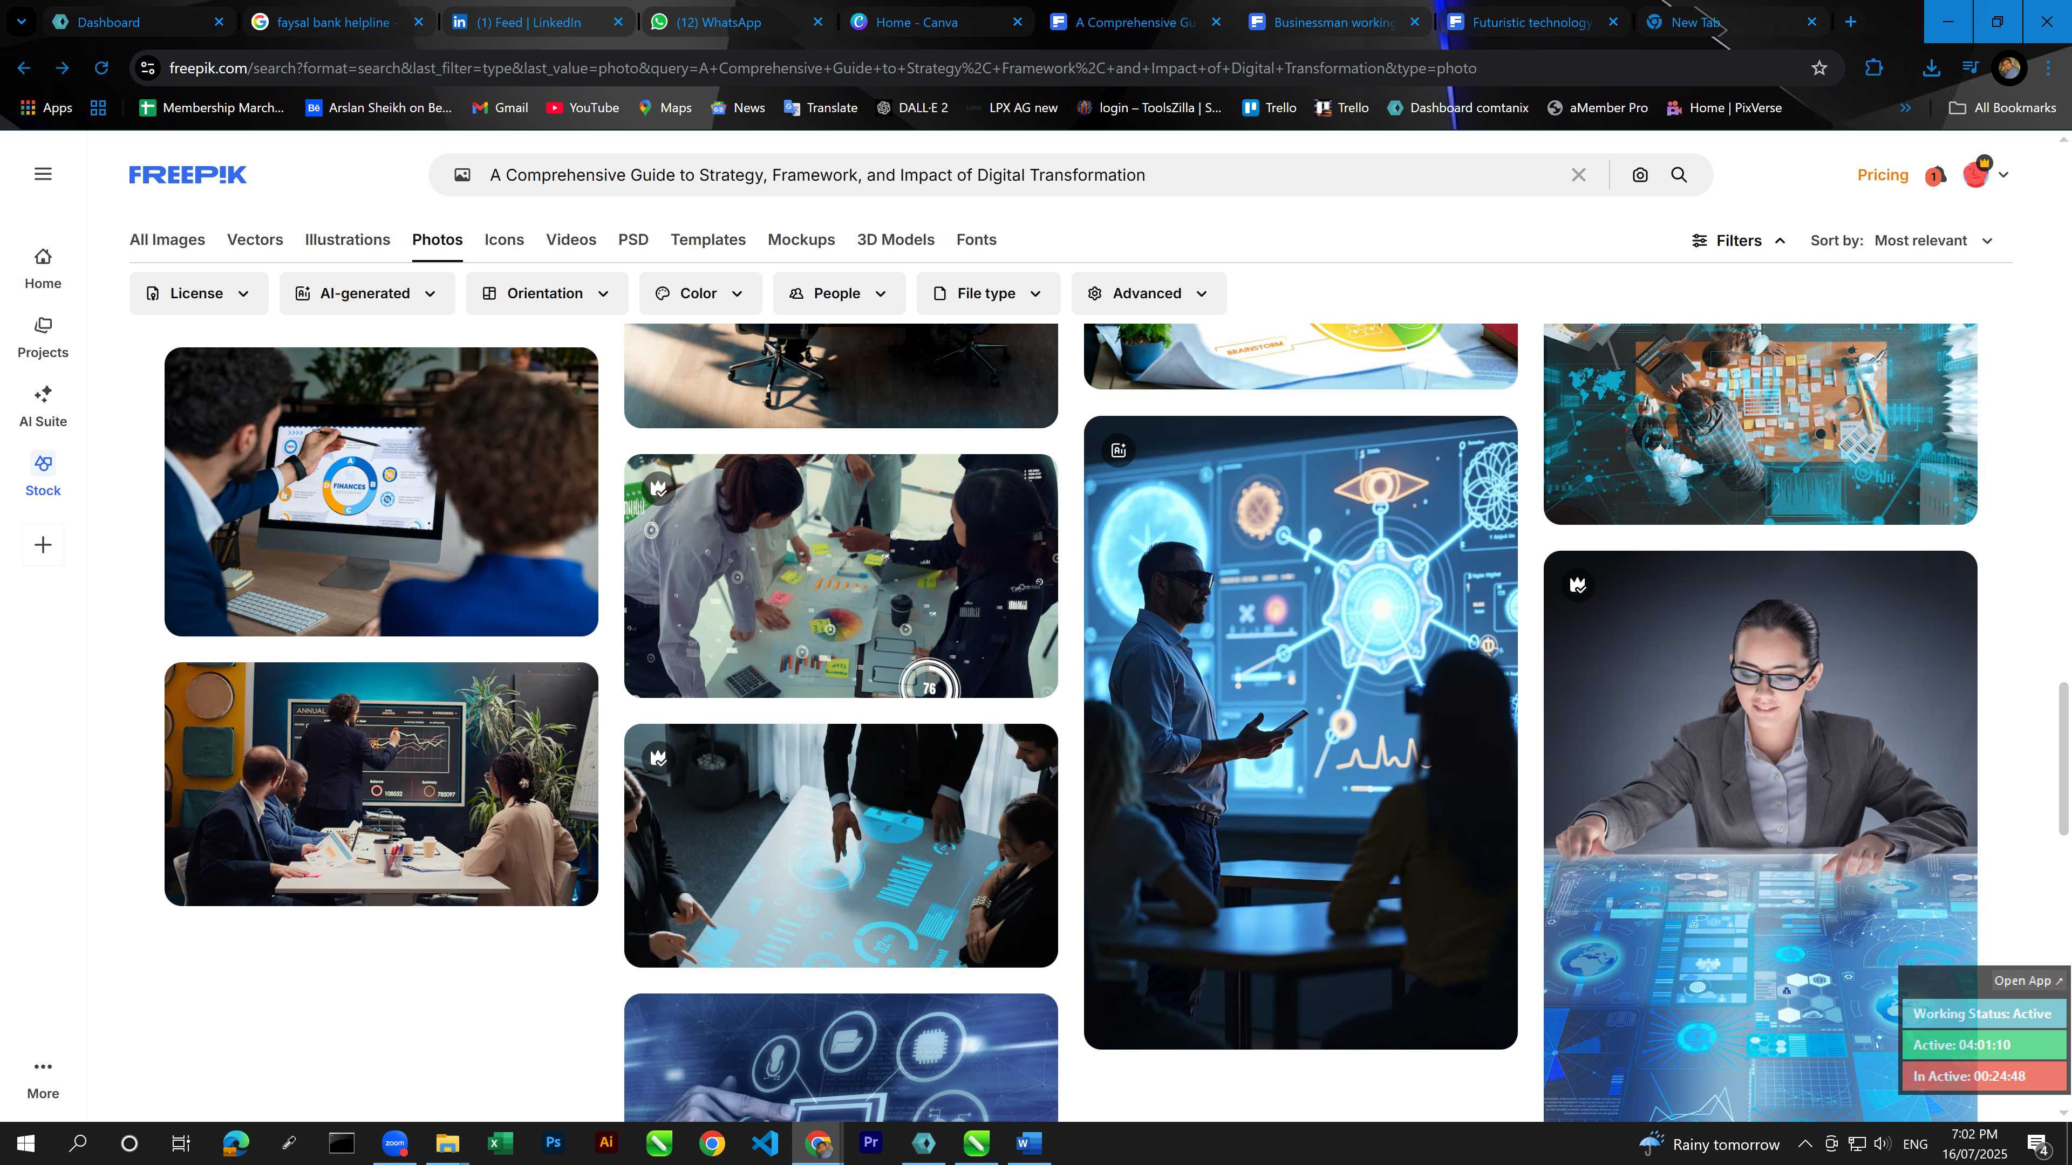2072x1165 pixels.
Task: Go back to previous page
Action: (x=24, y=68)
